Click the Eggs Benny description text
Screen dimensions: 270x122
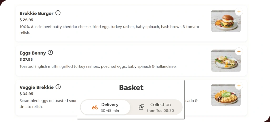click(x=98, y=66)
